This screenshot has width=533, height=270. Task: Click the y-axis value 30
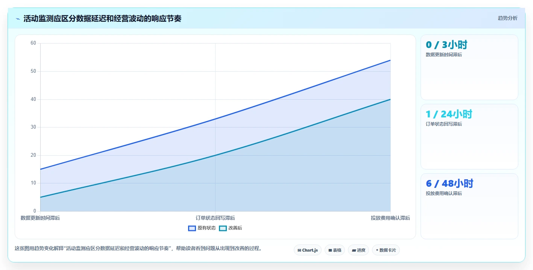pyautogui.click(x=33, y=127)
